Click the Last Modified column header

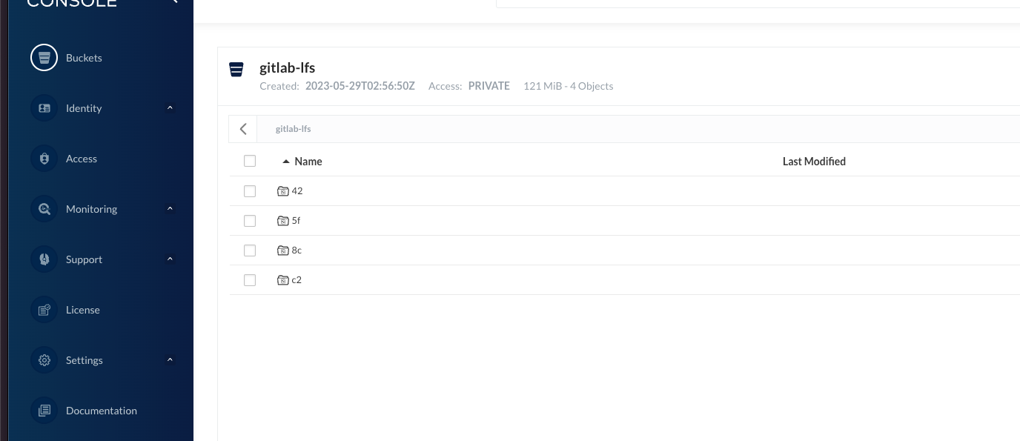click(x=814, y=162)
